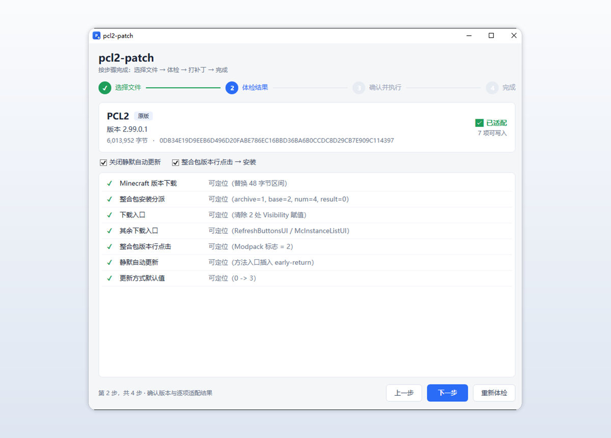
Task: Click the check mark beside Minecraft 版本下载
Action: [x=109, y=183]
